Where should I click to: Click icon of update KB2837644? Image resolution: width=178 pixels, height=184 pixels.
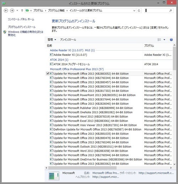(x=51, y=99)
